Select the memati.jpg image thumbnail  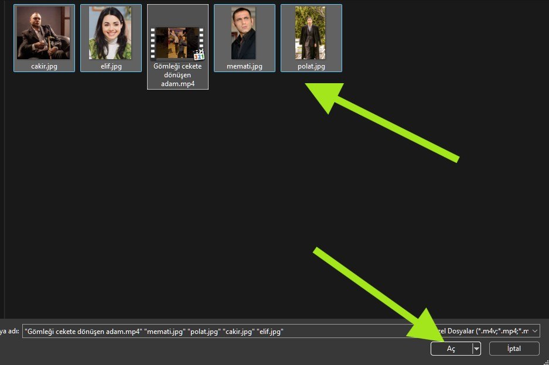tap(244, 33)
